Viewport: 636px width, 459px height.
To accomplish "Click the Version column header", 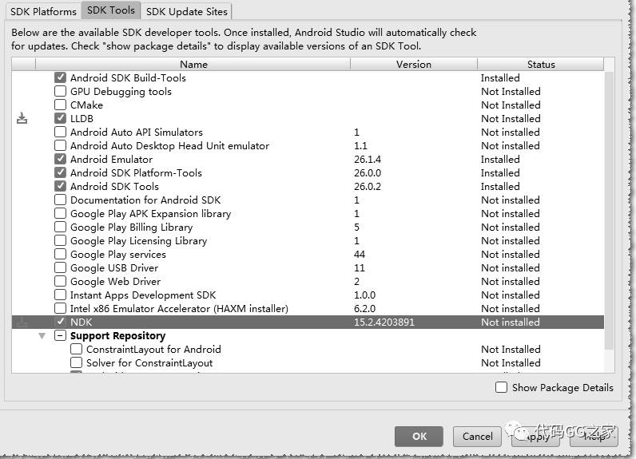I will 414,64.
